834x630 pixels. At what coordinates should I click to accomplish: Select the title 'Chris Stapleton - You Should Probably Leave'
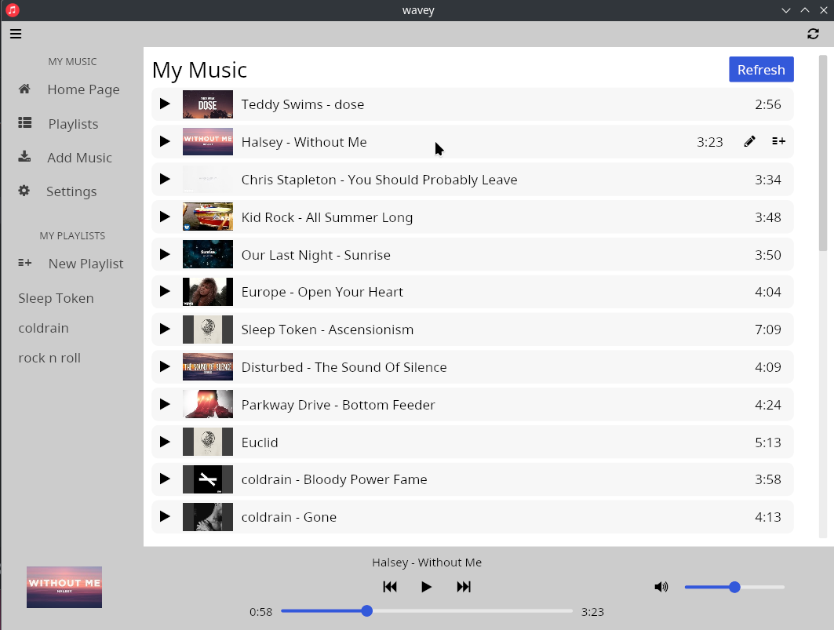pyautogui.click(x=379, y=180)
